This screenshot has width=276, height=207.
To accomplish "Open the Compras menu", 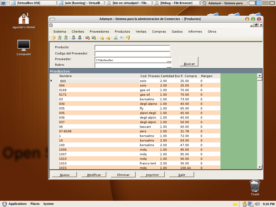I will [159, 32].
